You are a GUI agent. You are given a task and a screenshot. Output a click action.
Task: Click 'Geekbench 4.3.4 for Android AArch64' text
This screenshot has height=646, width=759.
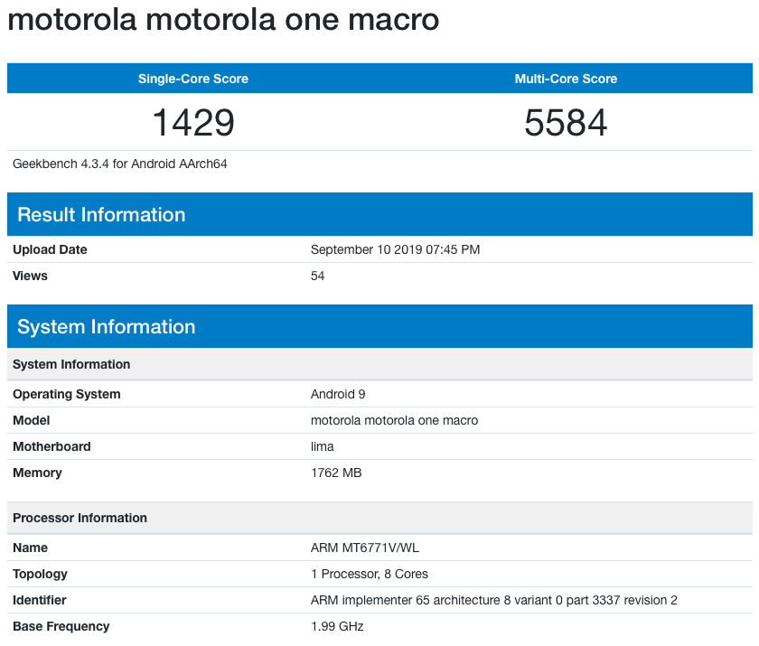point(119,164)
